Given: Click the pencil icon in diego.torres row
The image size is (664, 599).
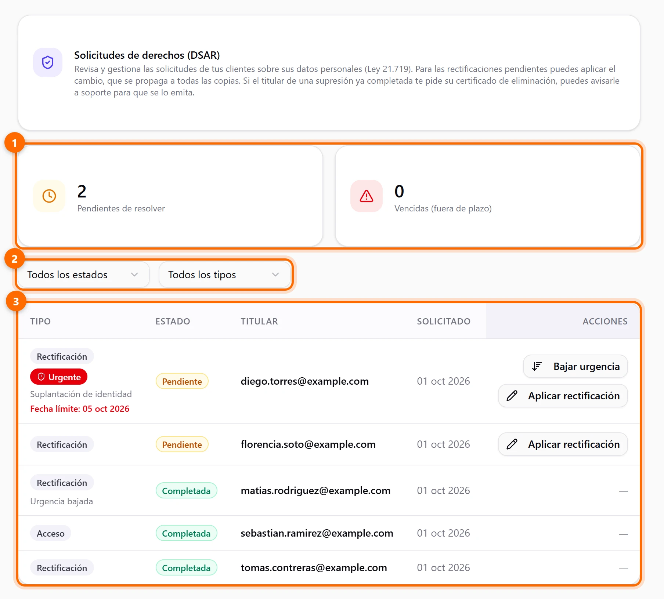Looking at the screenshot, I should coord(512,396).
